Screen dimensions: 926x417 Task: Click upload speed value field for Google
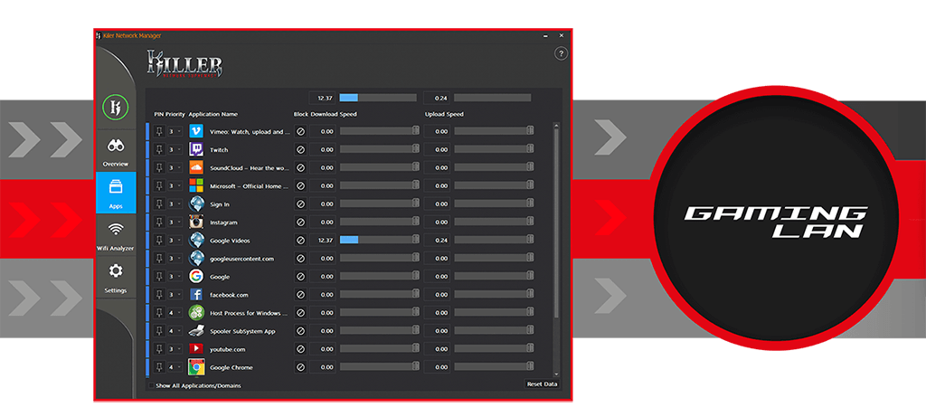pos(438,277)
